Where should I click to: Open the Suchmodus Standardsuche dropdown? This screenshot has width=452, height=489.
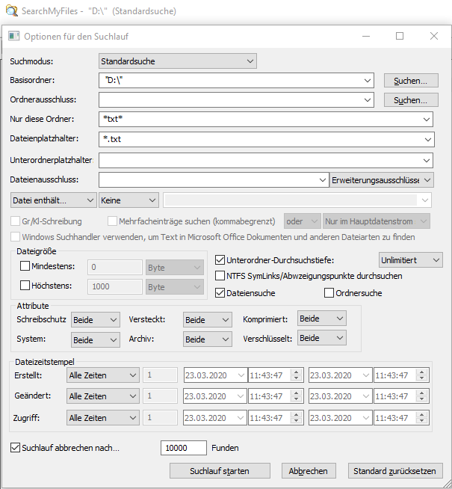pyautogui.click(x=178, y=61)
